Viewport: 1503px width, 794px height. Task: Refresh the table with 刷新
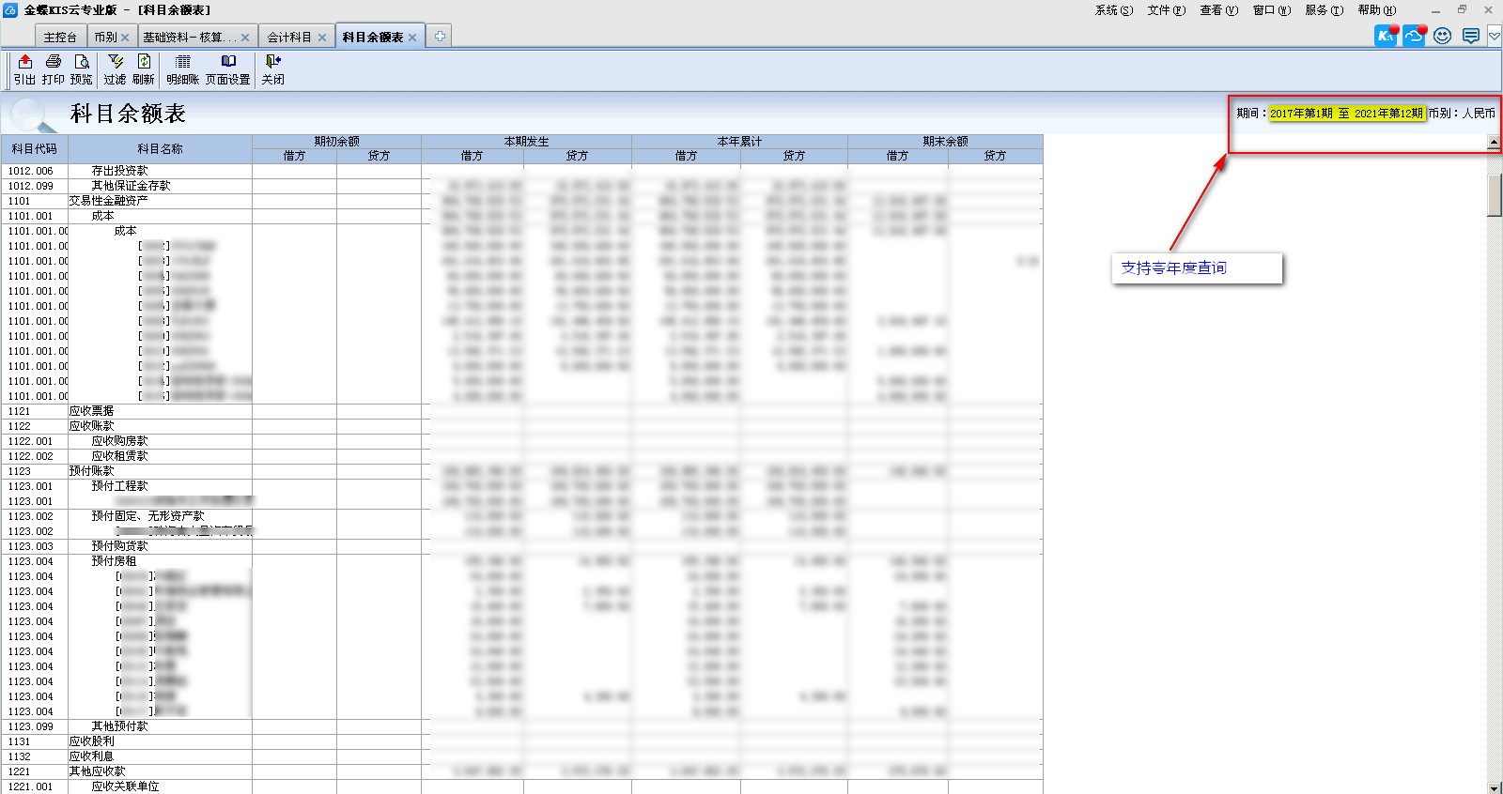click(144, 69)
